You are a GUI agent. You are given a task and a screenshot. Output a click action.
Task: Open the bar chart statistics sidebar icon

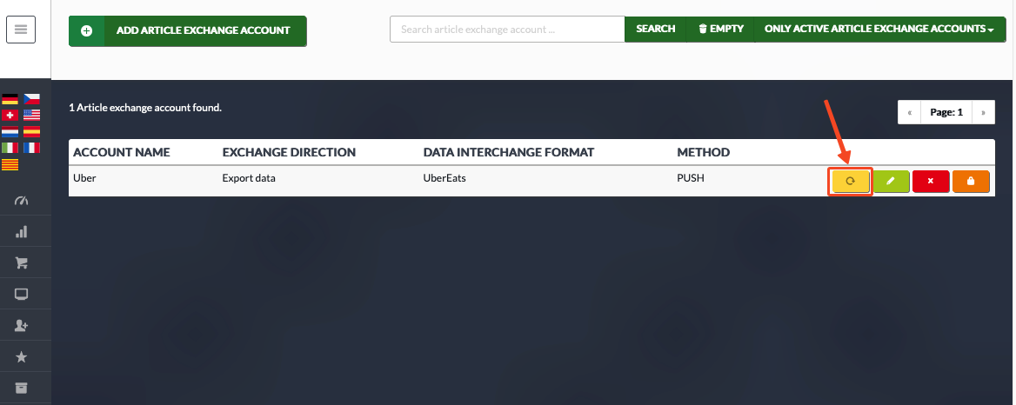[x=22, y=231]
